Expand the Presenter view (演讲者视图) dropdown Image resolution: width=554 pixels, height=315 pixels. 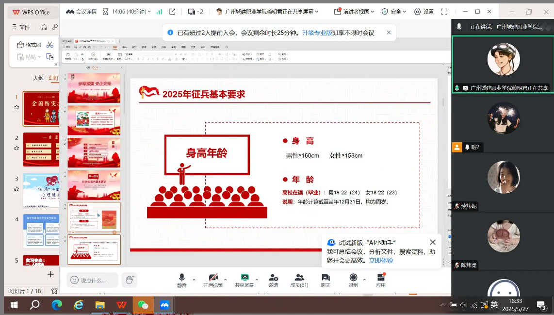pyautogui.click(x=356, y=12)
